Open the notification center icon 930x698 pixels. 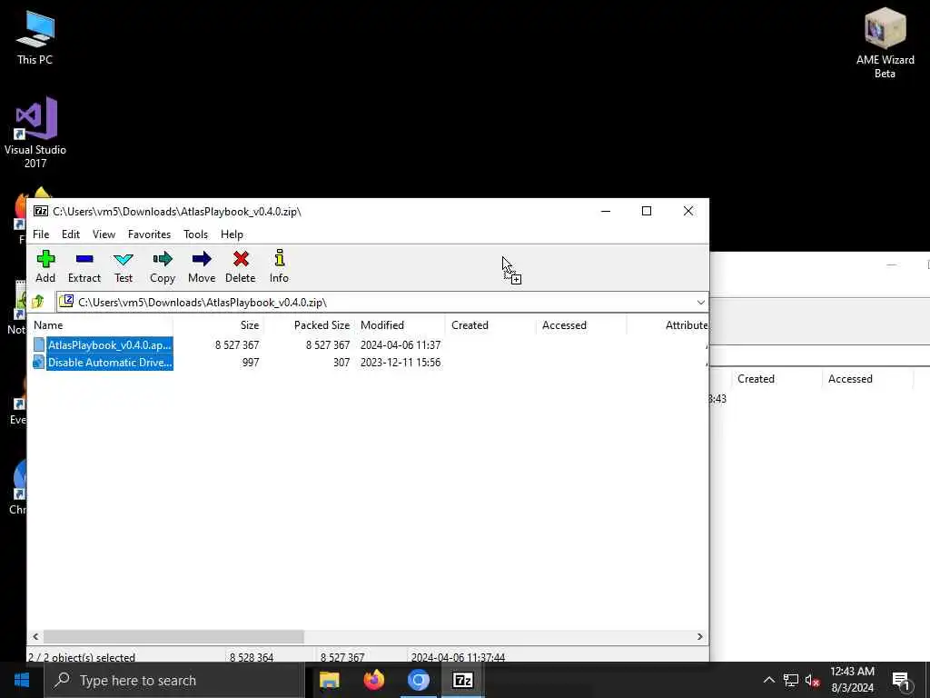(x=902, y=681)
